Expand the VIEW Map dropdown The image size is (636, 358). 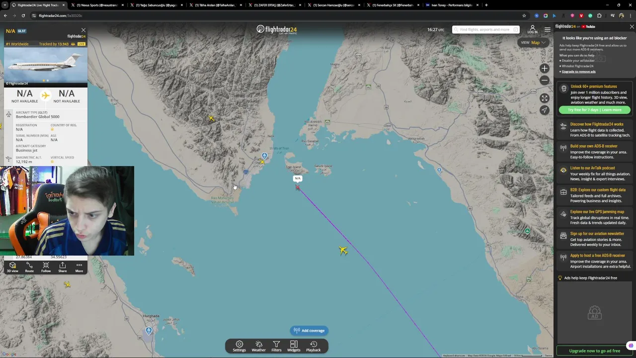tap(533, 43)
